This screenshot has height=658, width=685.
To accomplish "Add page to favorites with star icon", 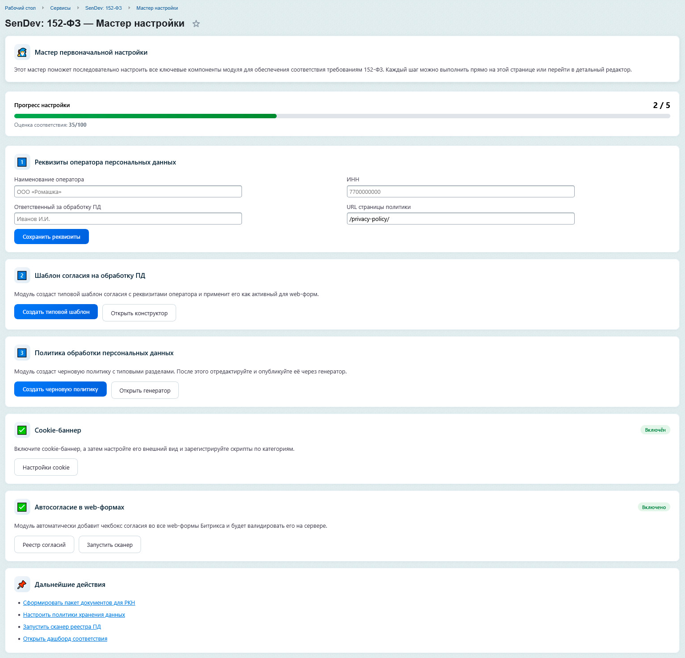I will (196, 24).
